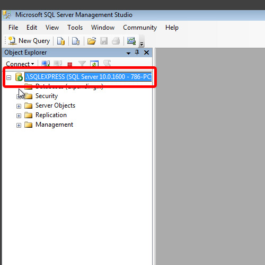Open the Help menu

[x=172, y=28]
